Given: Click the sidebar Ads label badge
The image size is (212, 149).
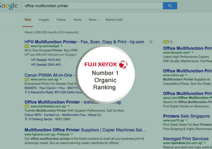Looking at the screenshot, I should click(166, 42).
